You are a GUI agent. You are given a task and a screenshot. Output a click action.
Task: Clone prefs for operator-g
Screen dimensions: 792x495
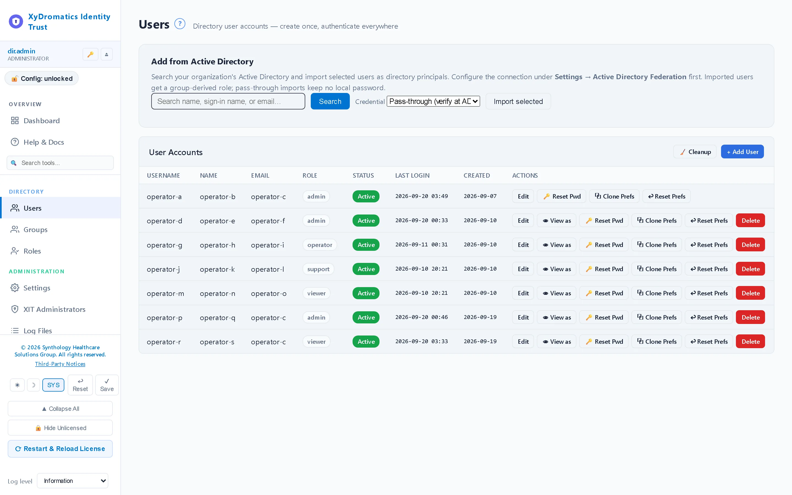click(x=656, y=245)
